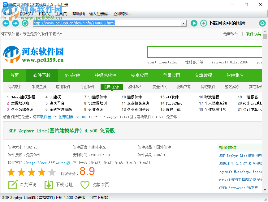Rate the software using the star rating
Viewport: 268px width, 202px height.
pyautogui.click(x=31, y=172)
